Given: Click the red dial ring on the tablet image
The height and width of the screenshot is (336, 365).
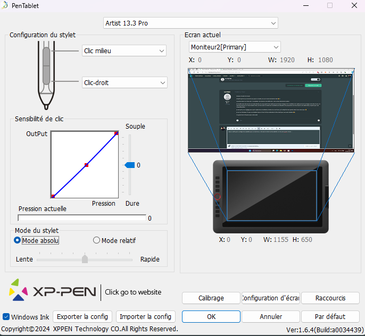Looking at the screenshot, I should (x=218, y=198).
